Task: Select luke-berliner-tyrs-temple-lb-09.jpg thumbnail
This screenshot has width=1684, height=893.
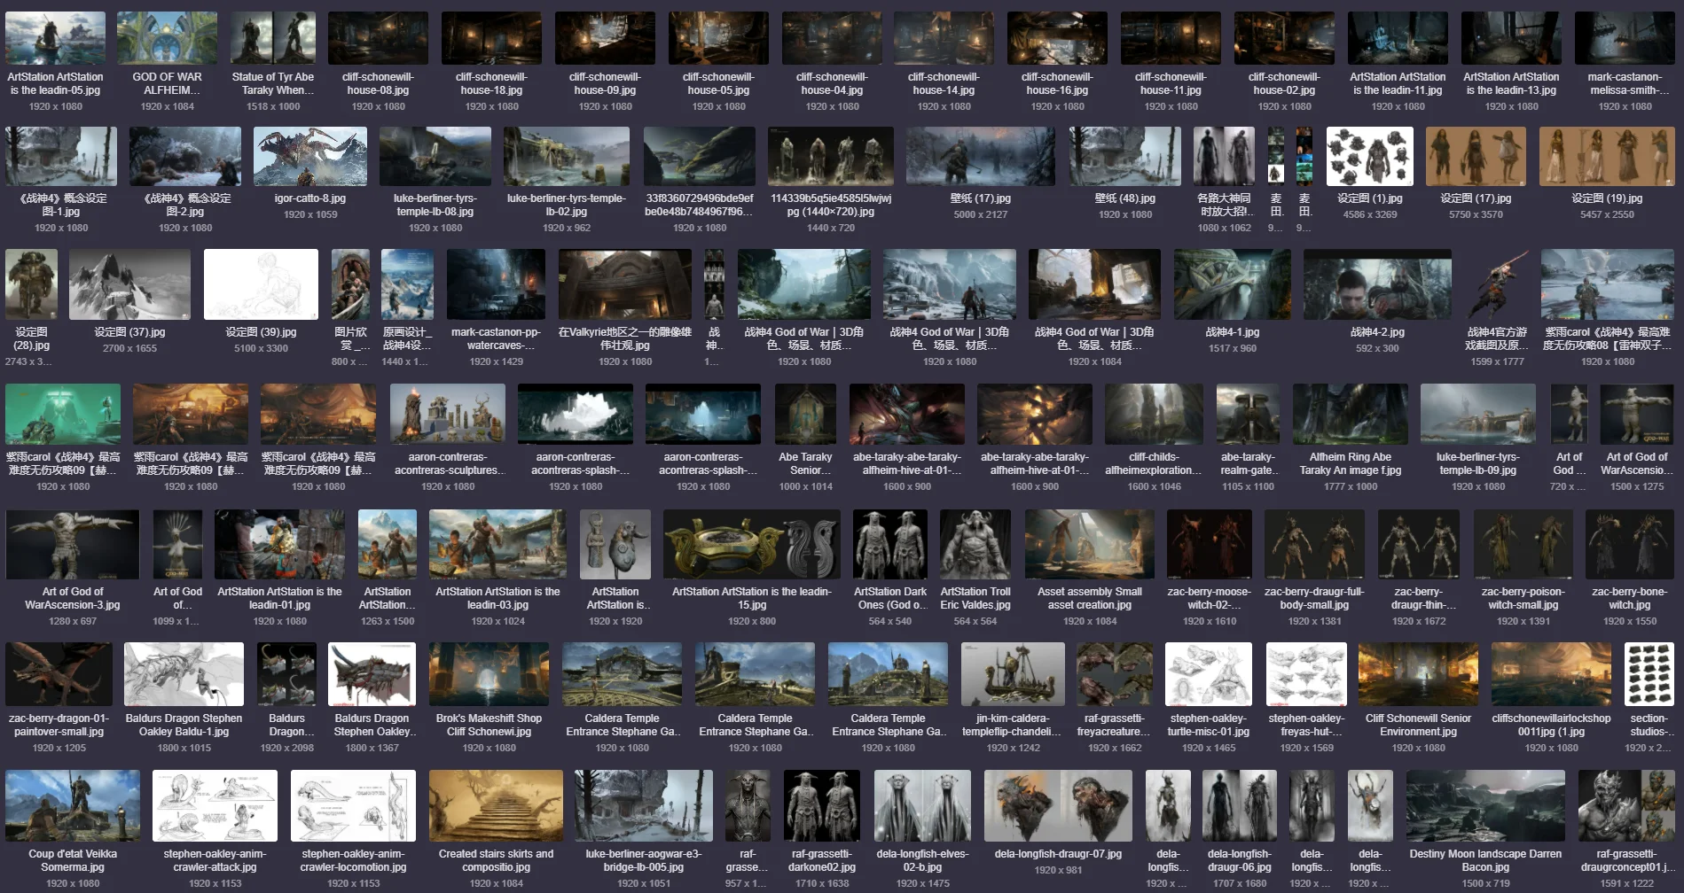Action: (x=1478, y=414)
